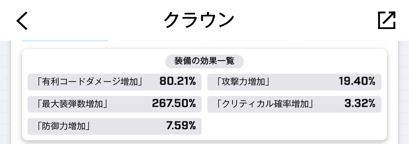The width and height of the screenshot is (409, 144).
Task: Click the 装備の効果一覧 header pill
Action: point(204,61)
